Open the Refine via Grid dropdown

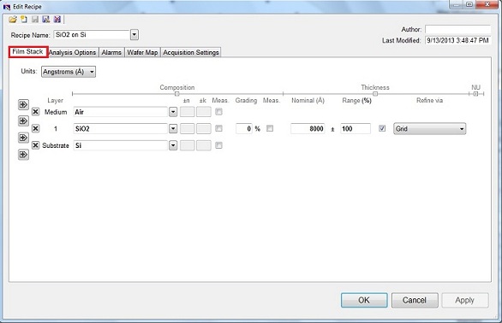(429, 129)
